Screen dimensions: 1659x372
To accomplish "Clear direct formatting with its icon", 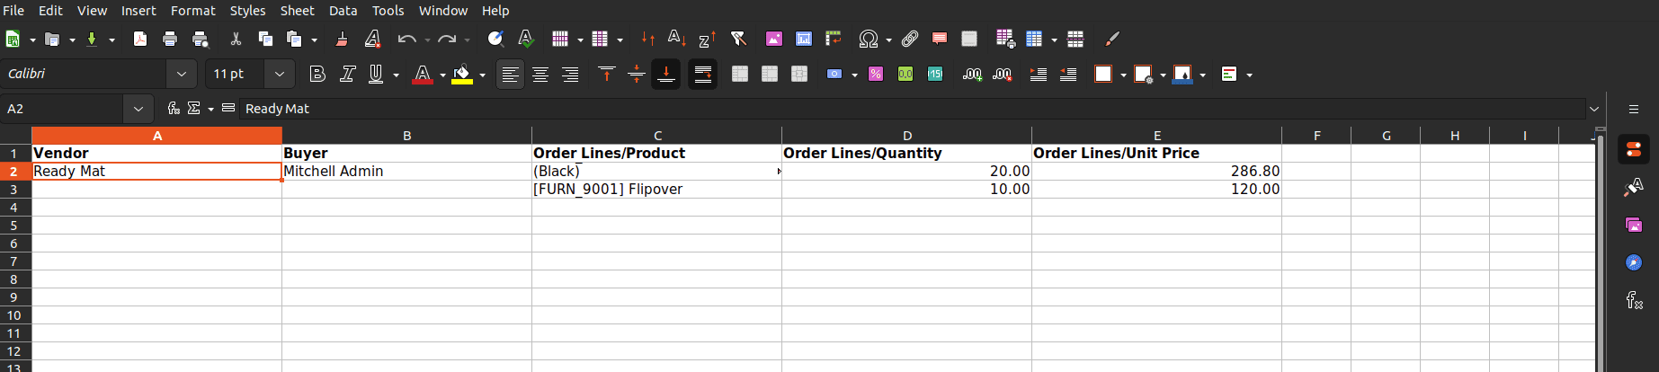I will 372,39.
